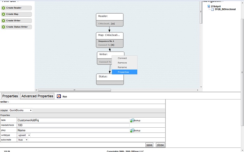Viewport: 244px width, 152px height.
Task: Open the writetype upsert dropdown
Action: click(24, 135)
